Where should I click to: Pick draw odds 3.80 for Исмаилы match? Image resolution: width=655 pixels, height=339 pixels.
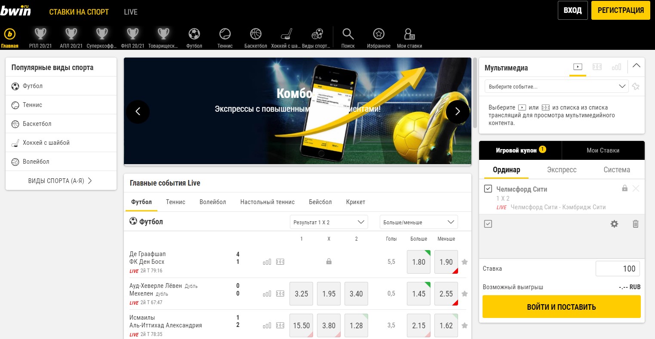(329, 326)
